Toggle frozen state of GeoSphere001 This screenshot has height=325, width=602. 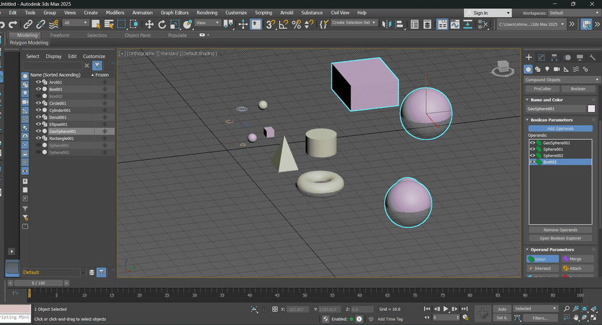tap(105, 131)
